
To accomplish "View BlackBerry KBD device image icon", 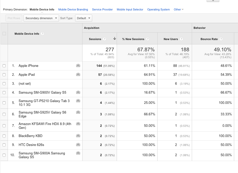I will pyautogui.click(x=78, y=136).
